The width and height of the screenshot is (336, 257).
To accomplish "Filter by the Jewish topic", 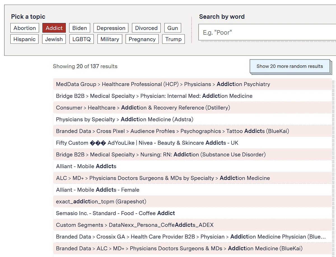I will (54, 39).
